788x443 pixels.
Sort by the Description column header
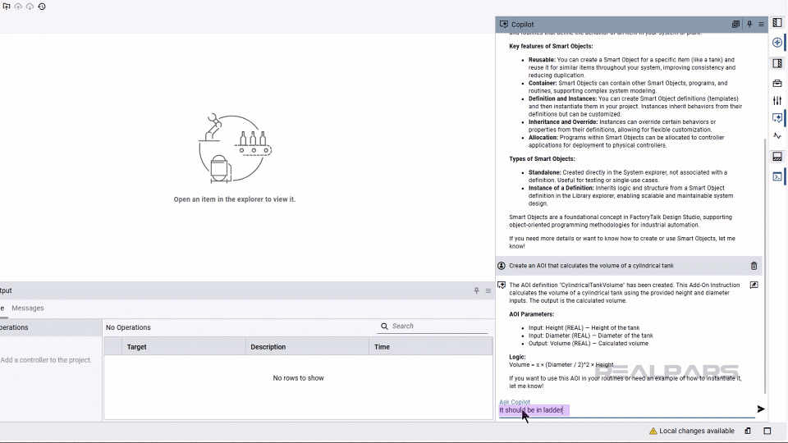(x=307, y=346)
